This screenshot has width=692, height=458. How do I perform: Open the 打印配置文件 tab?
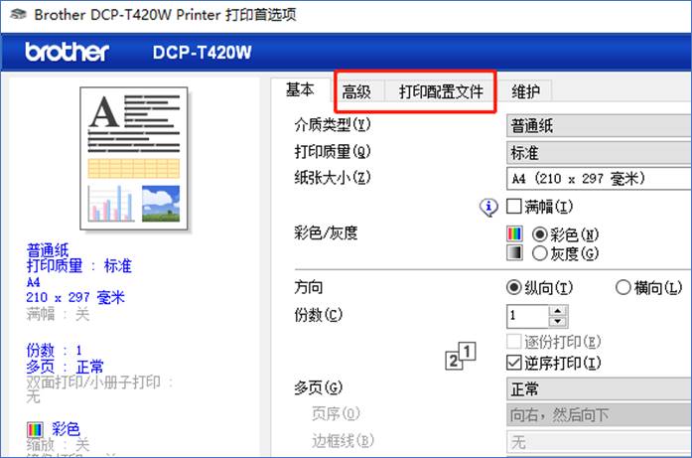point(441,91)
